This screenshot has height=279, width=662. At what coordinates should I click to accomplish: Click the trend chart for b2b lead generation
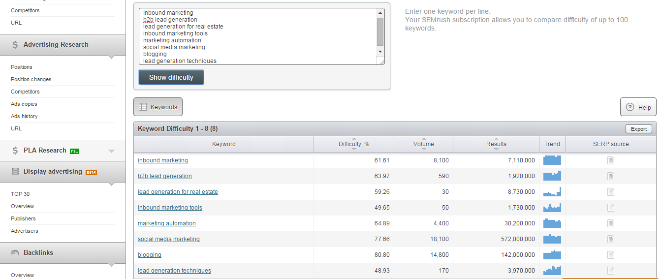552,176
